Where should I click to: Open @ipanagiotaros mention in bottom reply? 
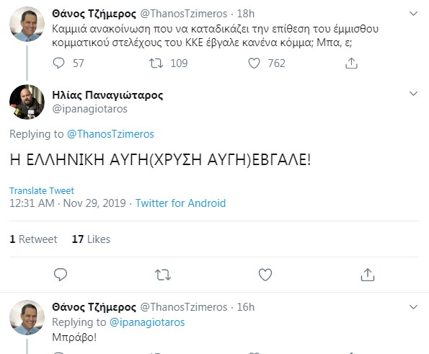click(x=147, y=322)
